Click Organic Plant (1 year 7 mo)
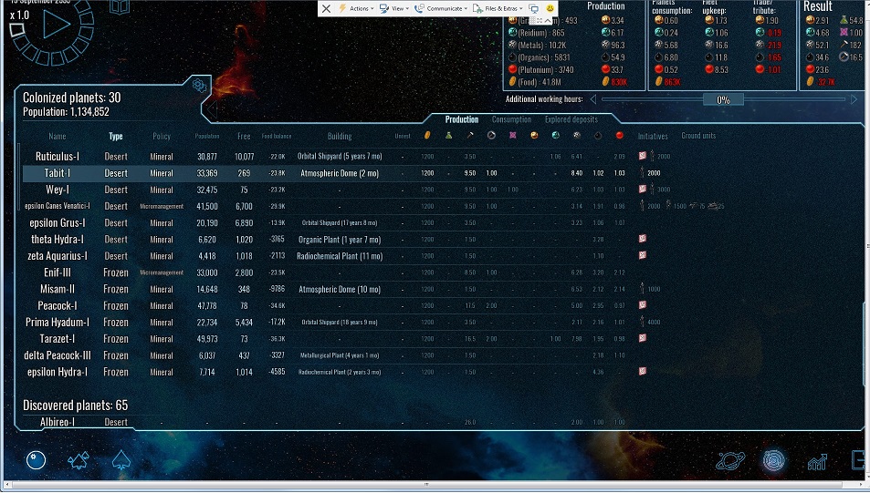This screenshot has width=870, height=493. pos(340,240)
